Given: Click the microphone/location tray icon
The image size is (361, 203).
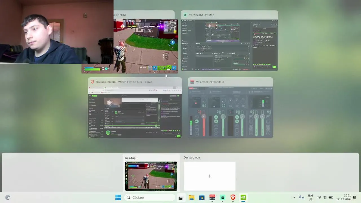Looking at the screenshot, I should pos(301,198).
